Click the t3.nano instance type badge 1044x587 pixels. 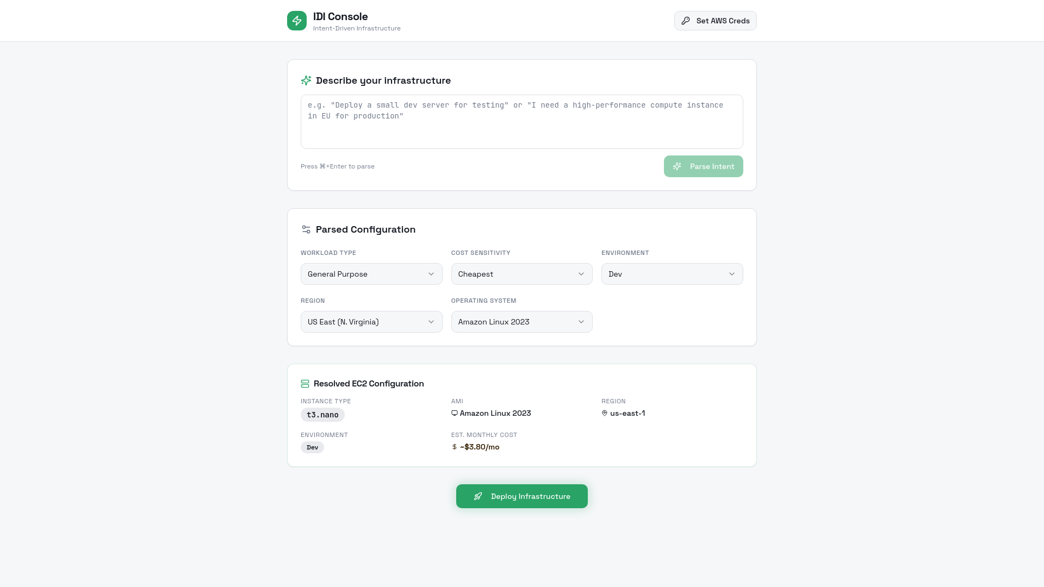click(322, 415)
